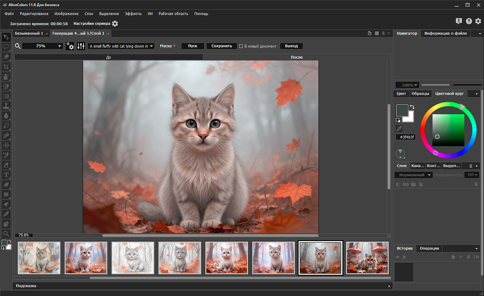484x296 pixels.
Task: Open the 75% zoom dropdown
Action: 60,46
